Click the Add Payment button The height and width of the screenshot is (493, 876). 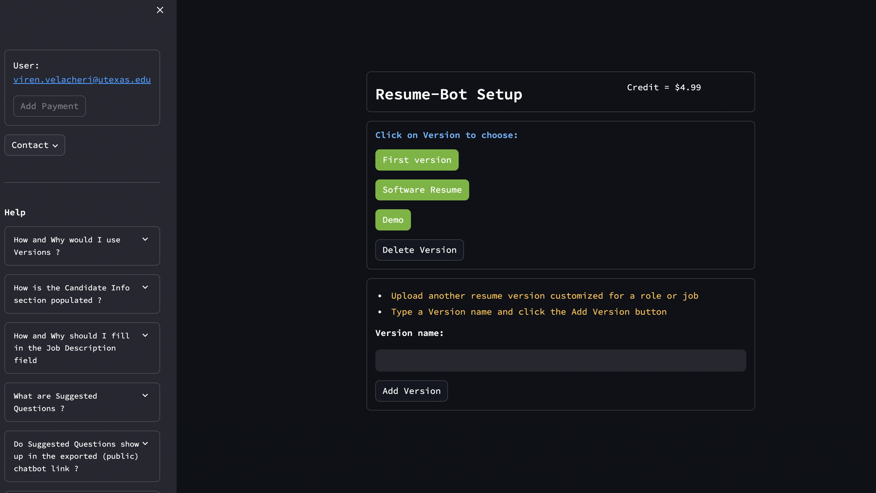click(49, 106)
